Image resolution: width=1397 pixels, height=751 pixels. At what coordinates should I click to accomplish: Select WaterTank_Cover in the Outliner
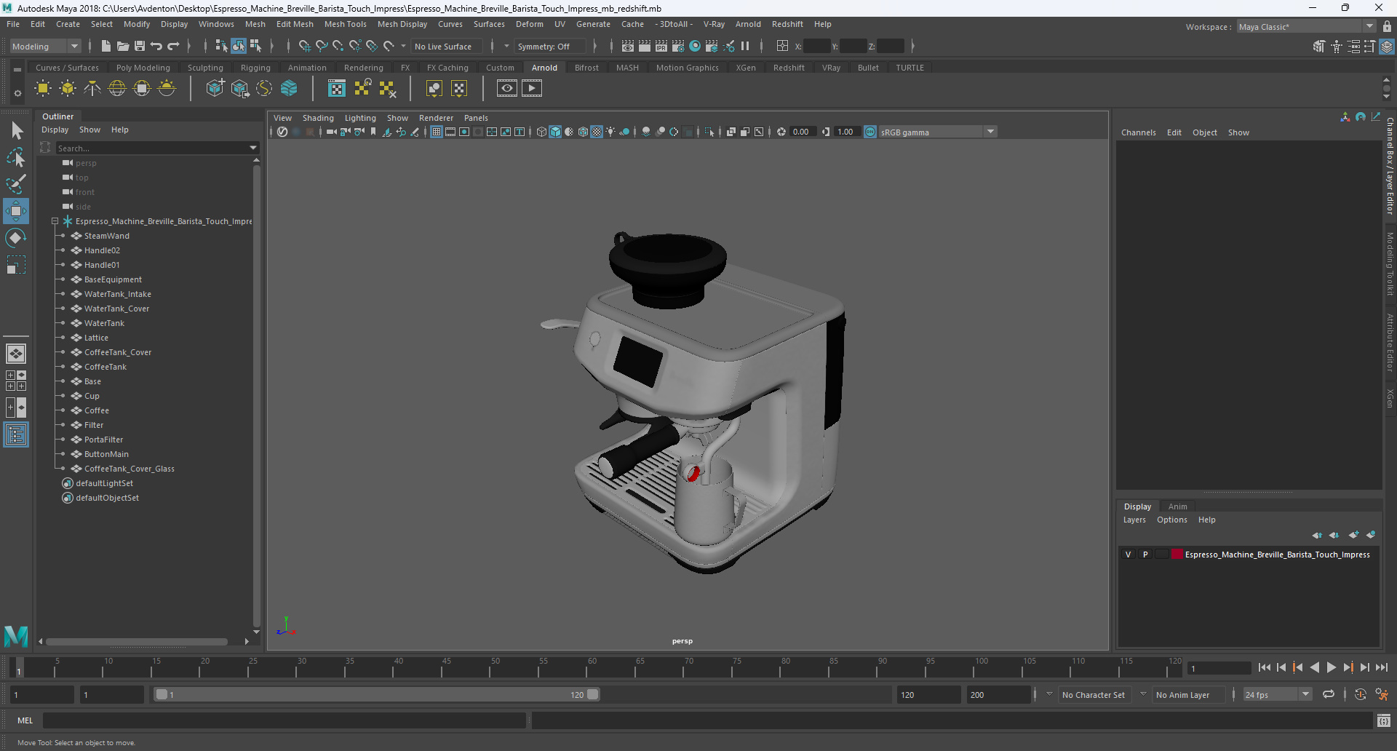point(116,309)
